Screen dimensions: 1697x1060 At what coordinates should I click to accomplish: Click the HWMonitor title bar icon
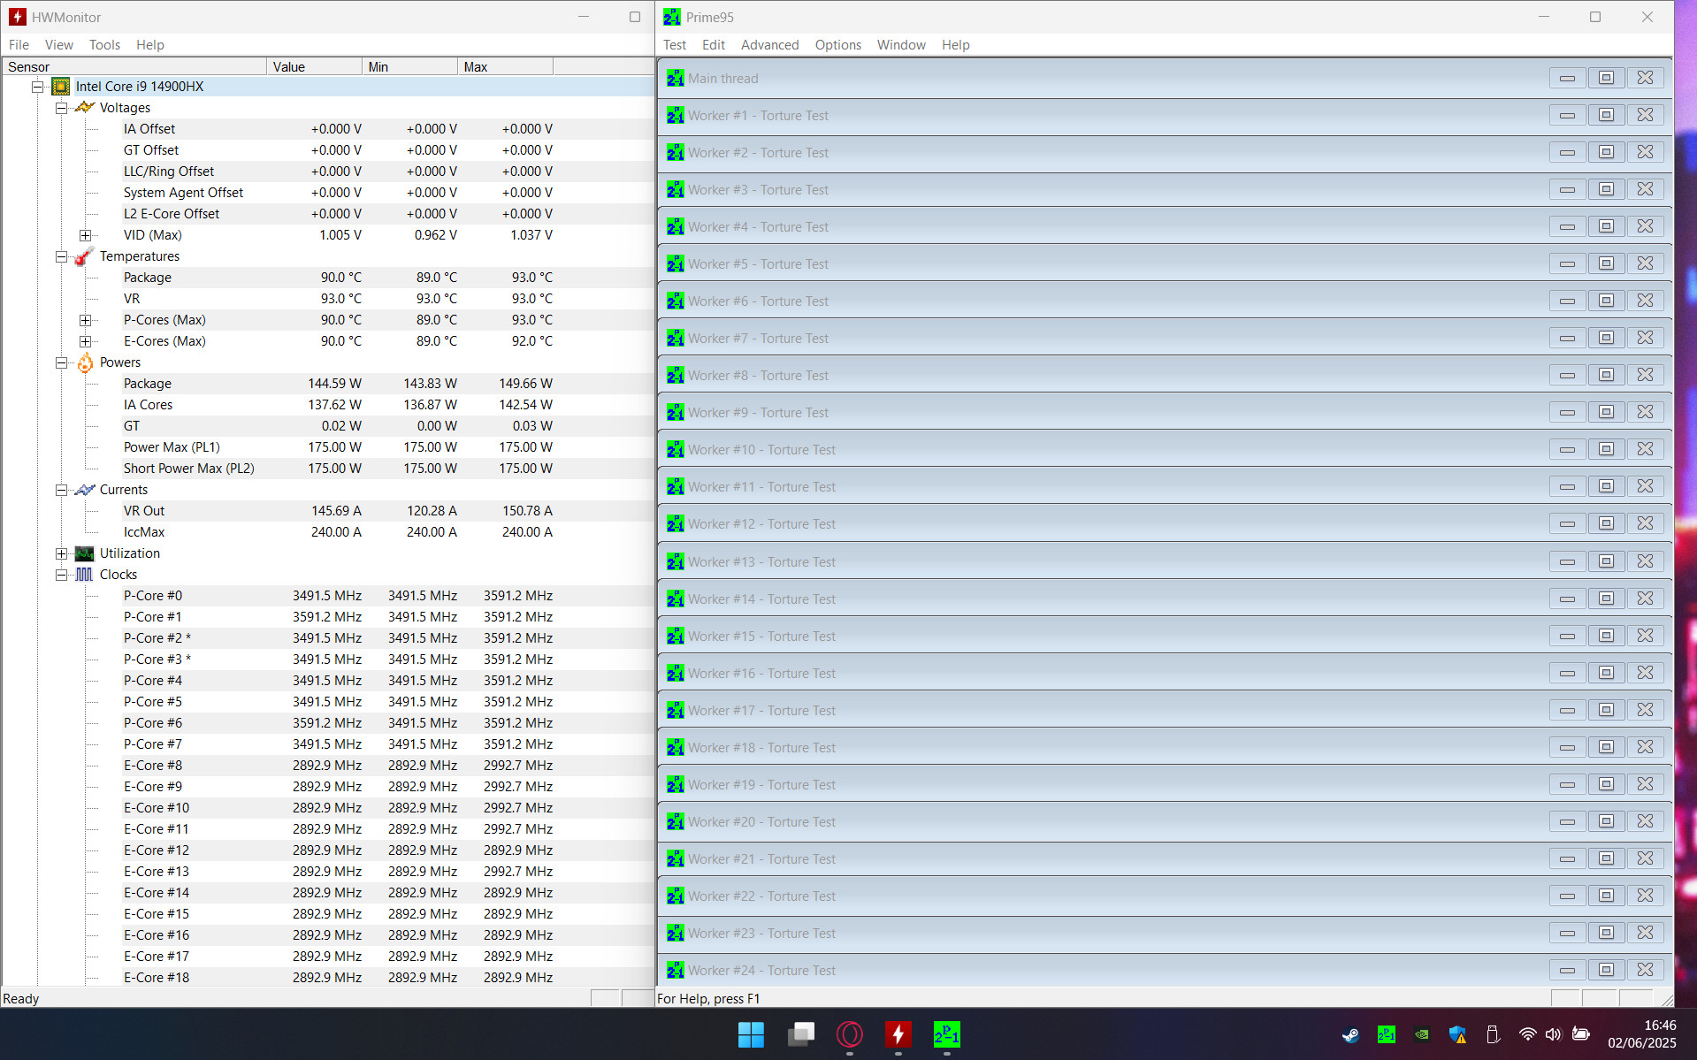[18, 17]
